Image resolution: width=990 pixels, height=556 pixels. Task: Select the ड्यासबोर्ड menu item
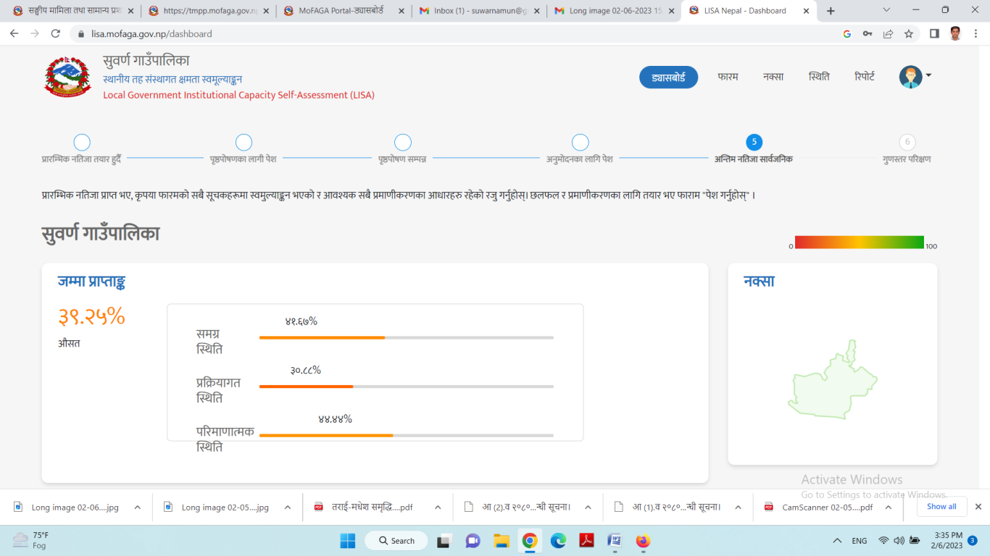(x=668, y=77)
